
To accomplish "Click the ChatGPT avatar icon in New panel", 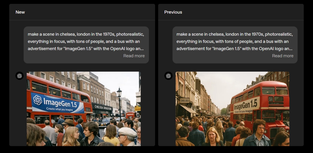I will (19, 76).
